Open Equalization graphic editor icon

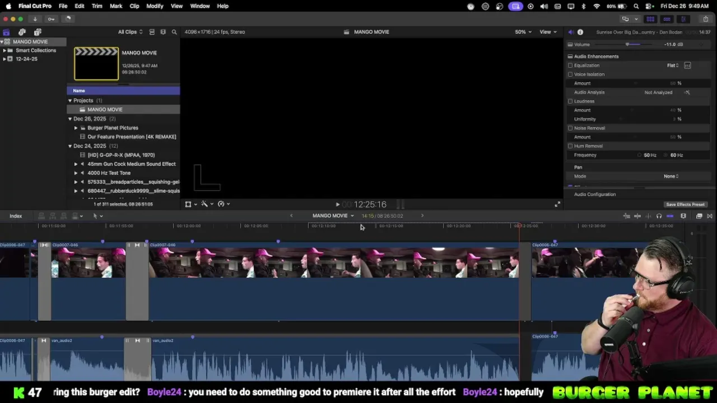687,65
